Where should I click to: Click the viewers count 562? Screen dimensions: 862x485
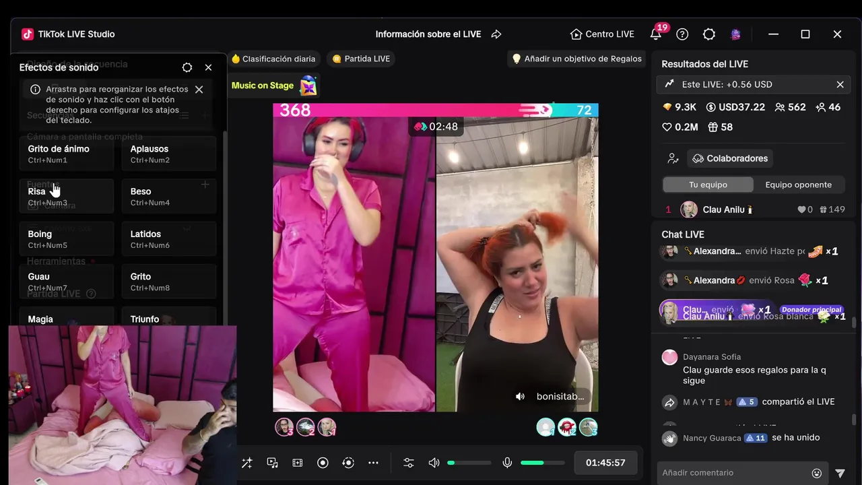[x=791, y=107]
